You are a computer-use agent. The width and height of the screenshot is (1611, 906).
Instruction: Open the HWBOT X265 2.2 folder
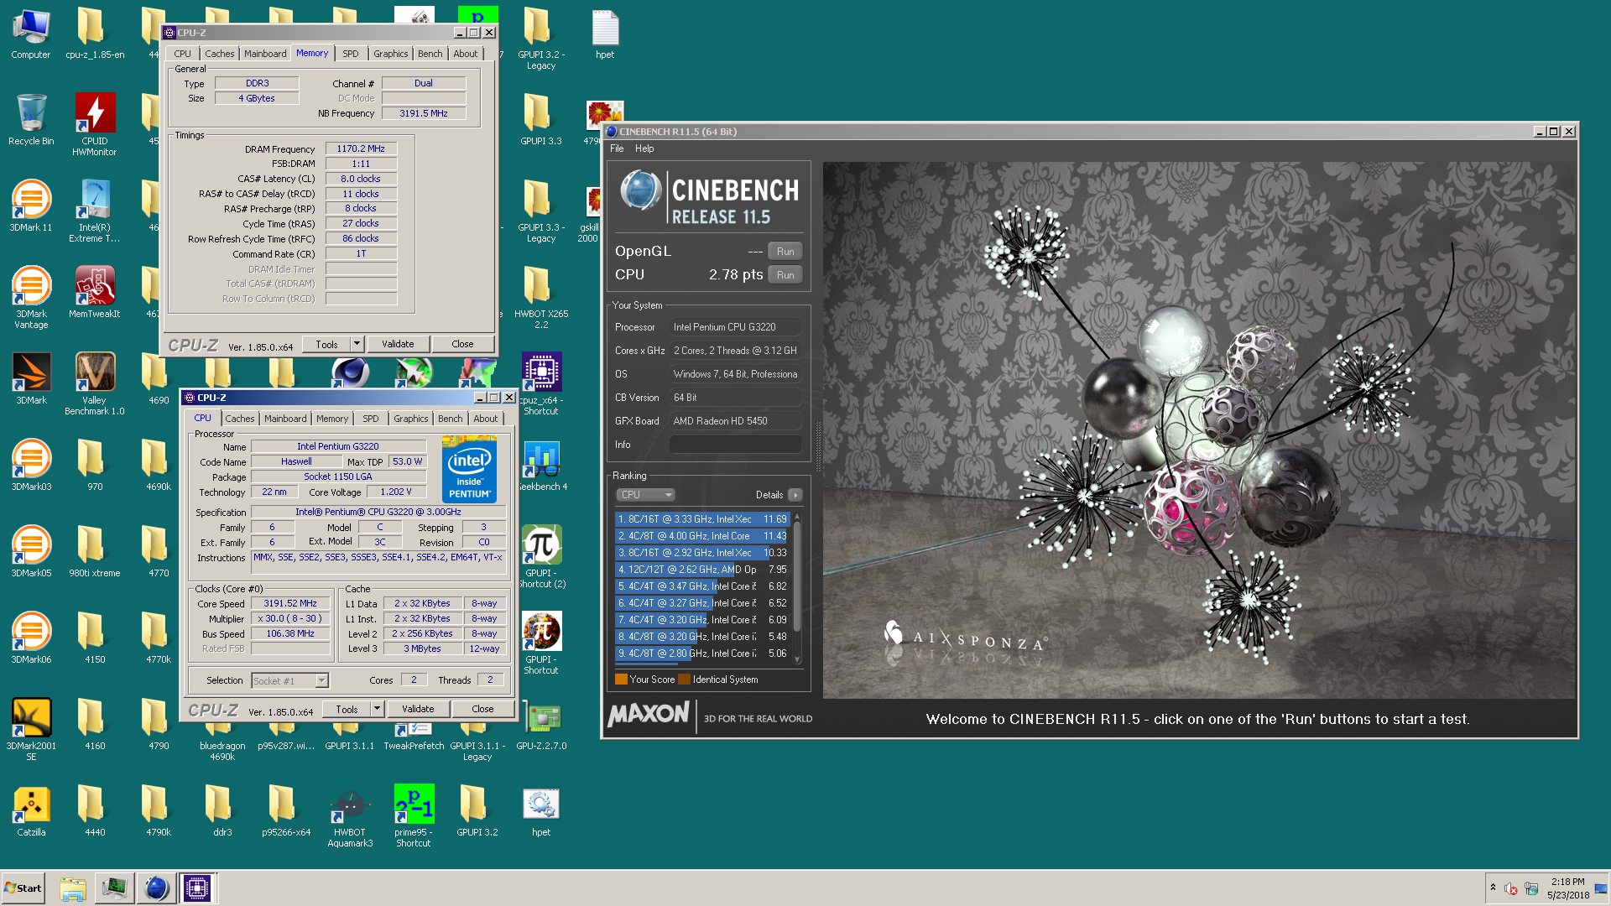pos(541,297)
